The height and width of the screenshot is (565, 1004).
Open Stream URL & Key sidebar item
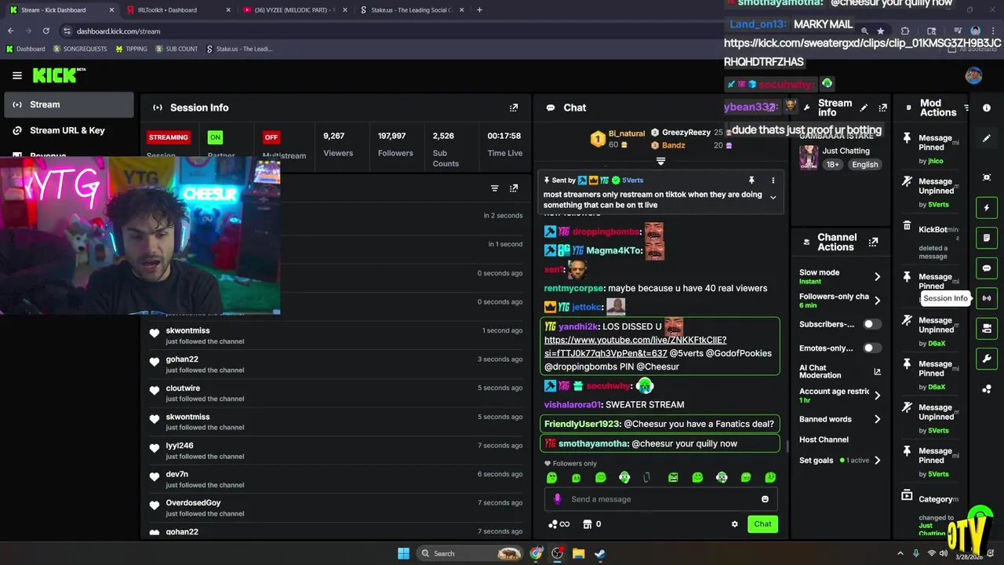tap(69, 130)
